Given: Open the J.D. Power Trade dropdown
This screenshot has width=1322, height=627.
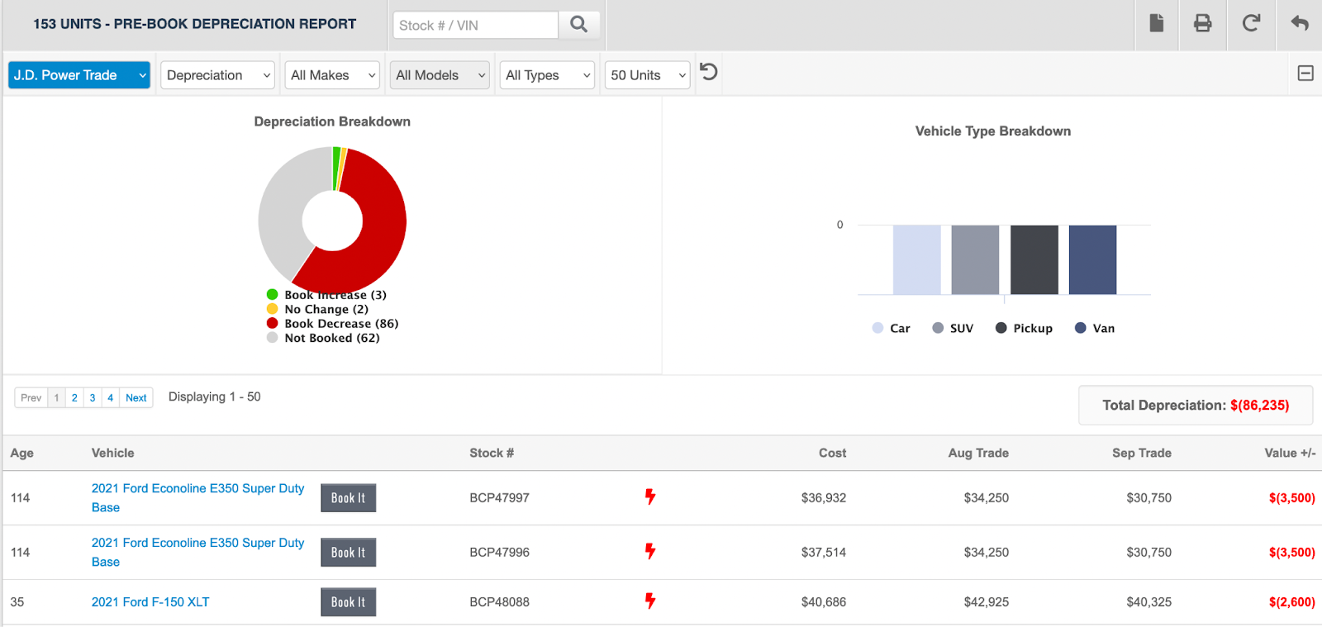Looking at the screenshot, I should [x=79, y=75].
